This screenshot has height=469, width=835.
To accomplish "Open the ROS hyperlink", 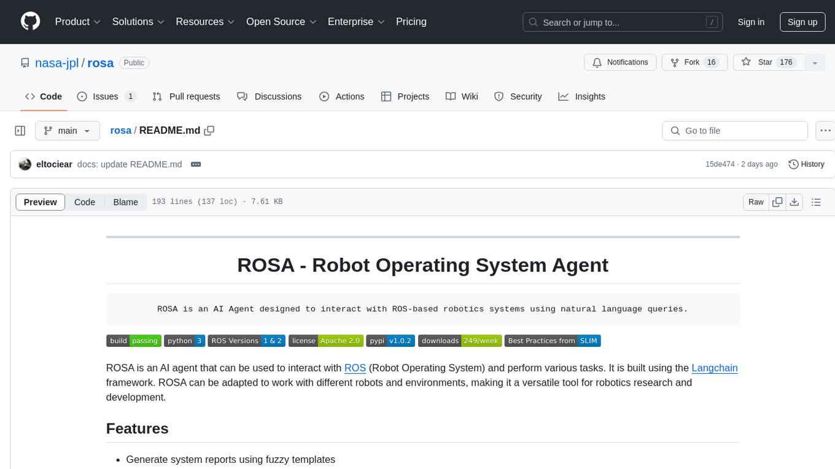I will pyautogui.click(x=355, y=368).
